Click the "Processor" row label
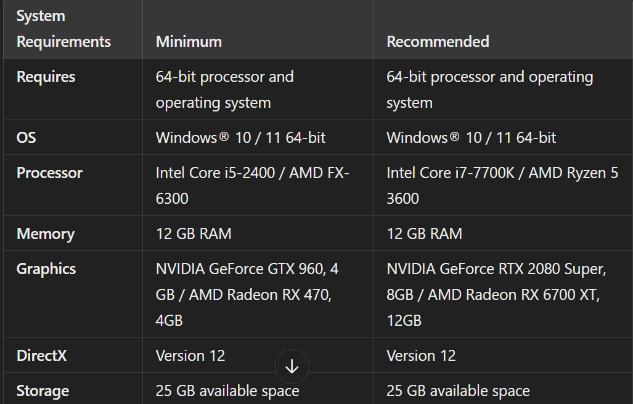The width and height of the screenshot is (633, 404). pyautogui.click(x=49, y=173)
